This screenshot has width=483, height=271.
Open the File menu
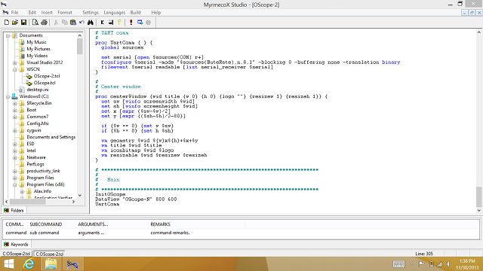(x=14, y=12)
